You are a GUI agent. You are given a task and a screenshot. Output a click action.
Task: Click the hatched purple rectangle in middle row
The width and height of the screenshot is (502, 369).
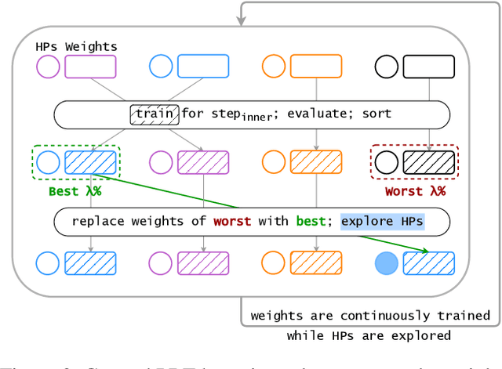click(x=202, y=162)
